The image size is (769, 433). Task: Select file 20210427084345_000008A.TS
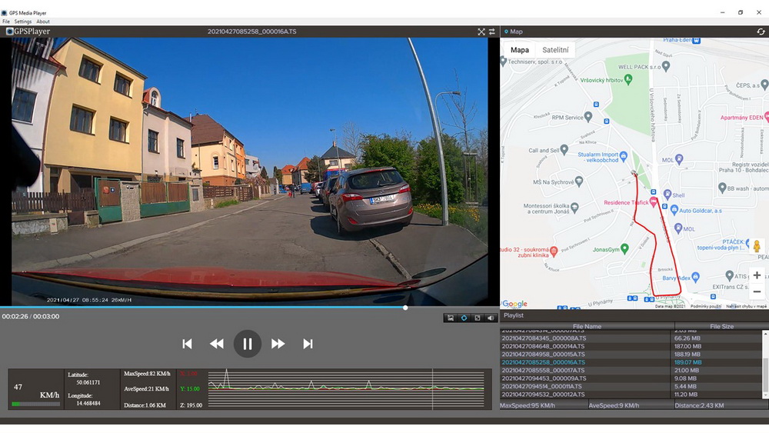(x=544, y=338)
